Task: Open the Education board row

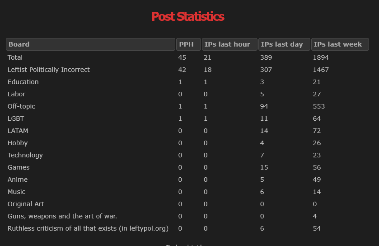Action: click(23, 82)
